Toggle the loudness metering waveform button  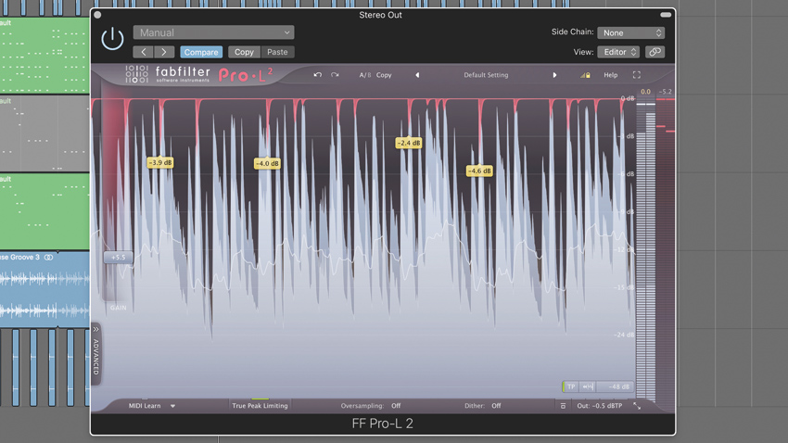pos(588,386)
